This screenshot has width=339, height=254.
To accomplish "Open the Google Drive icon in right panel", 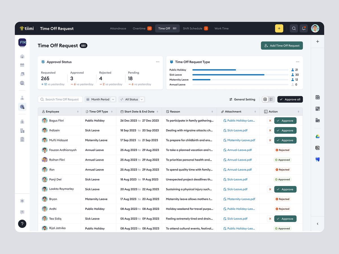I will pos(318,137).
